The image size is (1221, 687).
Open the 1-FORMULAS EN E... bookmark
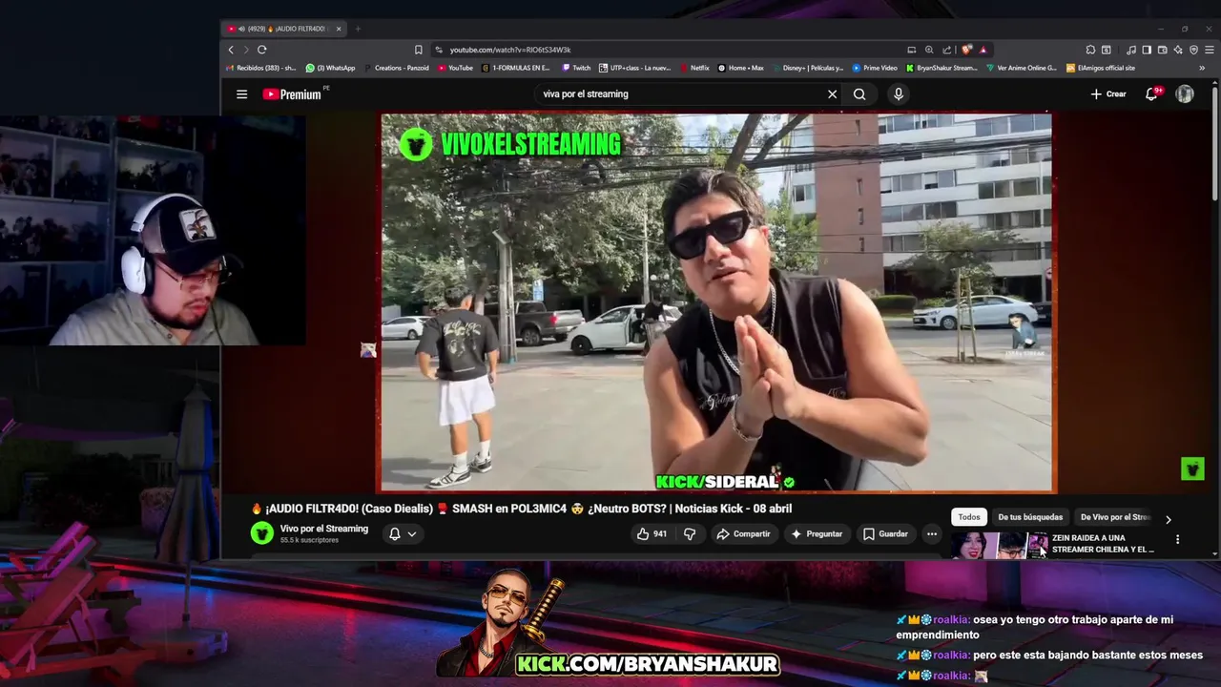point(516,68)
